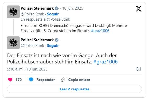
Task: Open the #graz1006 hashtag in the main tweet
Action: coord(106,62)
